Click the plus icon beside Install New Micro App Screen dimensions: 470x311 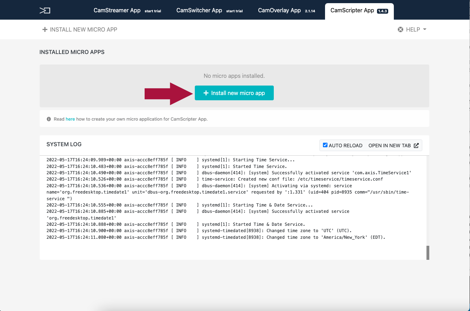click(45, 30)
